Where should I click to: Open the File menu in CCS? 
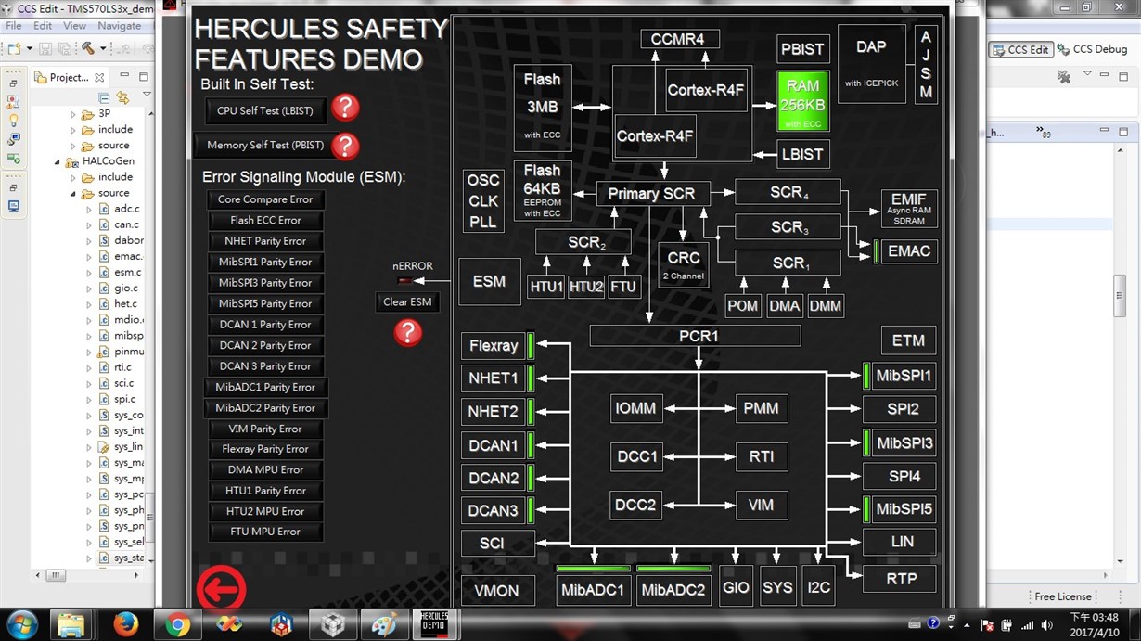(14, 26)
